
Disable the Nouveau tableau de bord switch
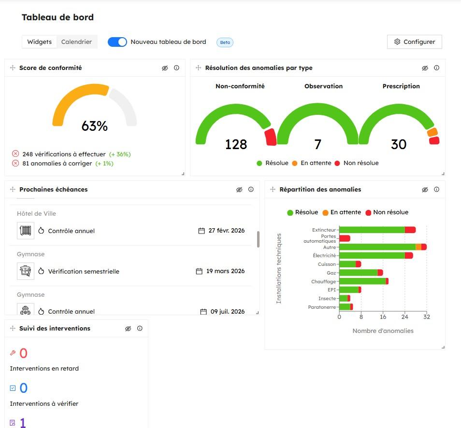pos(117,42)
